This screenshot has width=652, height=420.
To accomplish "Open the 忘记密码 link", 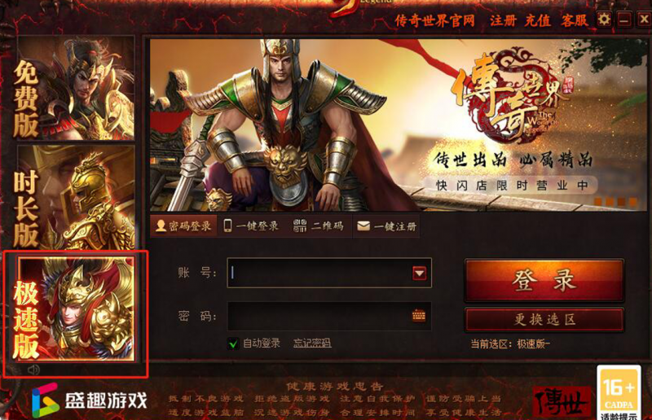I will (312, 343).
